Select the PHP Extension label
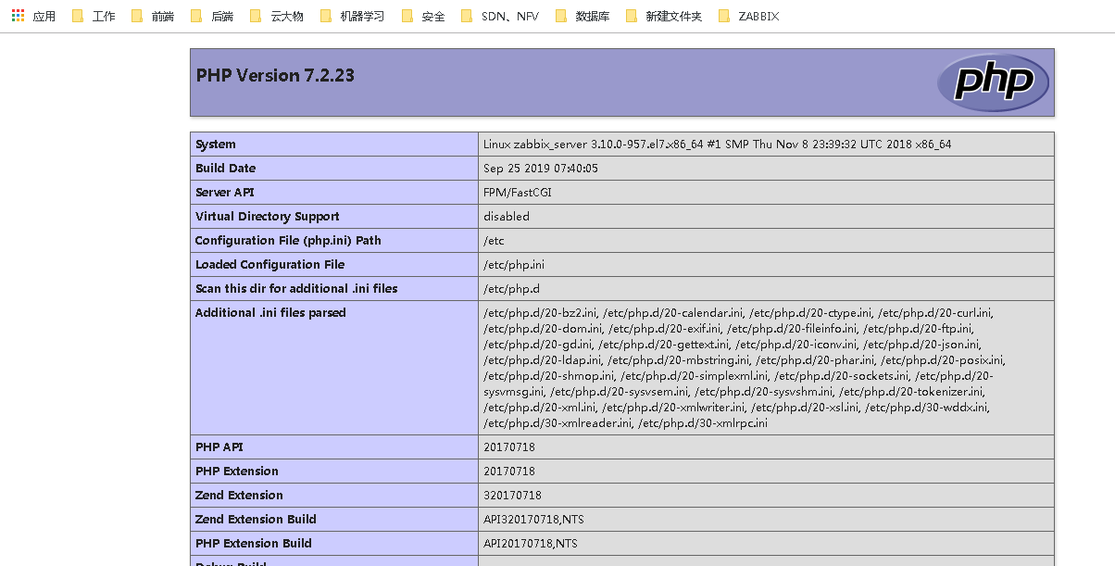1115x566 pixels. (x=237, y=472)
